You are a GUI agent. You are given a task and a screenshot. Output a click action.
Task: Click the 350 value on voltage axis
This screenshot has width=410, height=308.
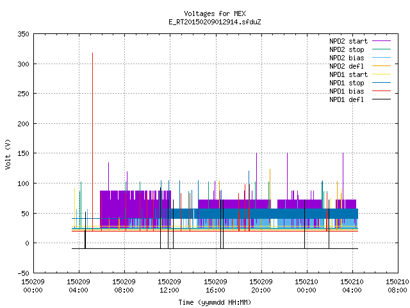(x=23, y=34)
